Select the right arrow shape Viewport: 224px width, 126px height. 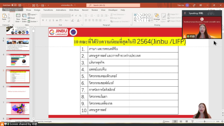click(x=144, y=18)
